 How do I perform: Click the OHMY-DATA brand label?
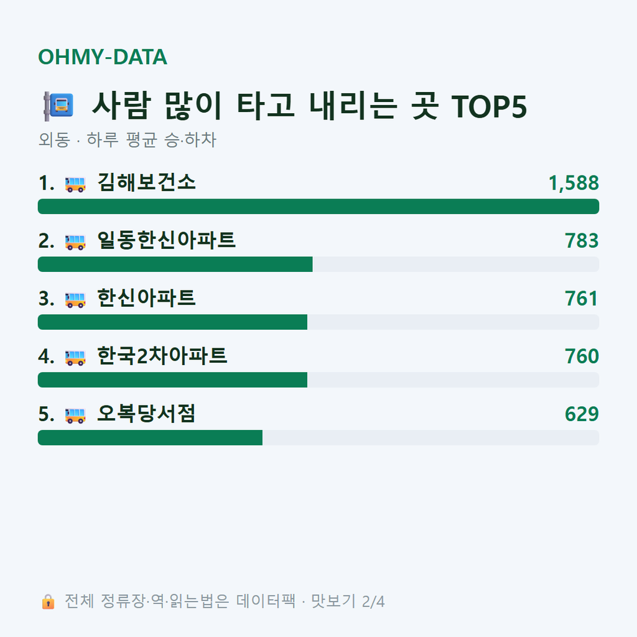click(x=103, y=57)
